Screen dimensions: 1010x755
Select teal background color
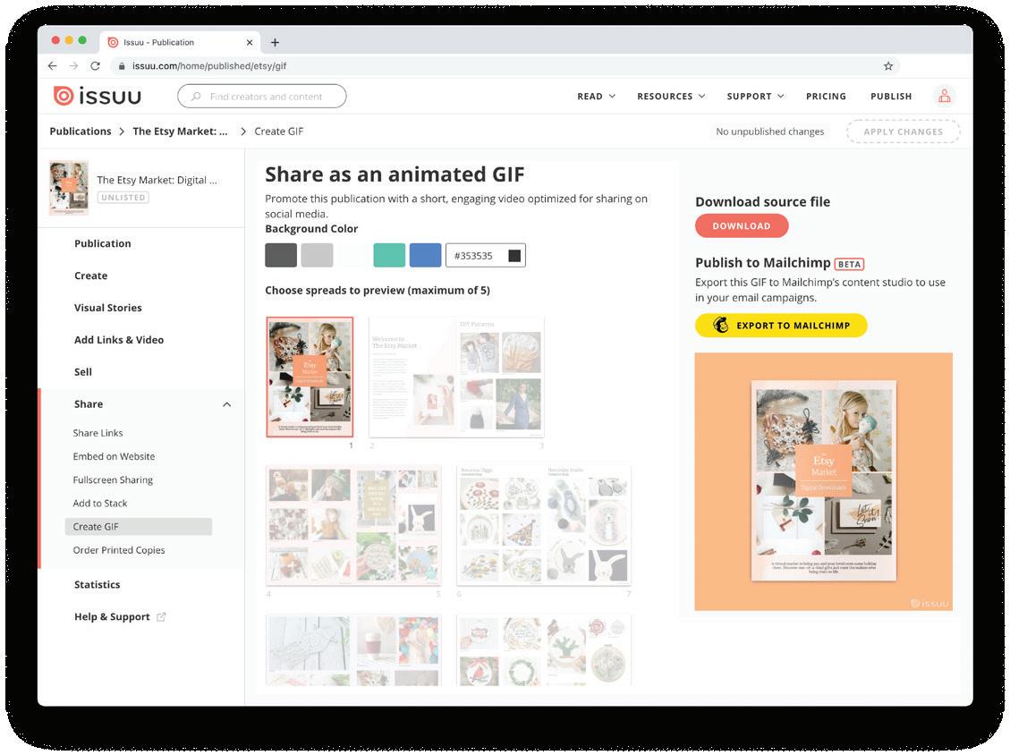pos(389,255)
